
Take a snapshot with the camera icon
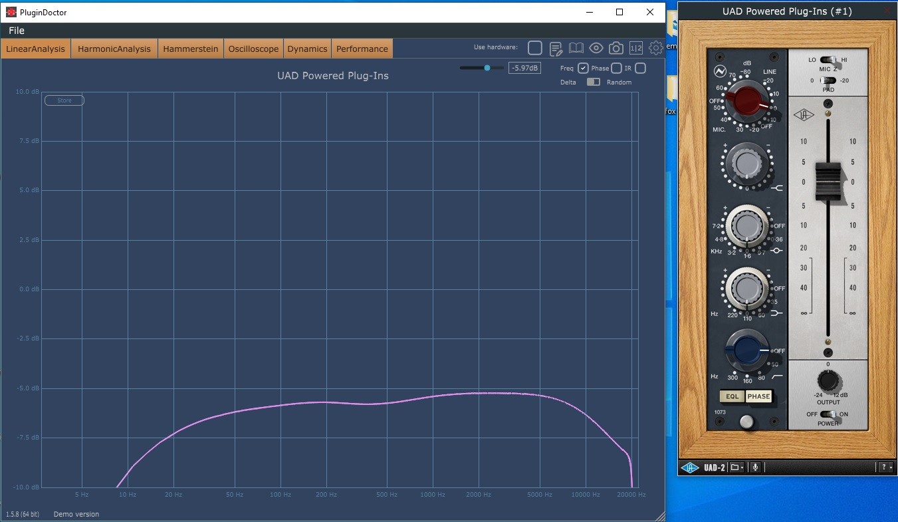[x=616, y=49]
